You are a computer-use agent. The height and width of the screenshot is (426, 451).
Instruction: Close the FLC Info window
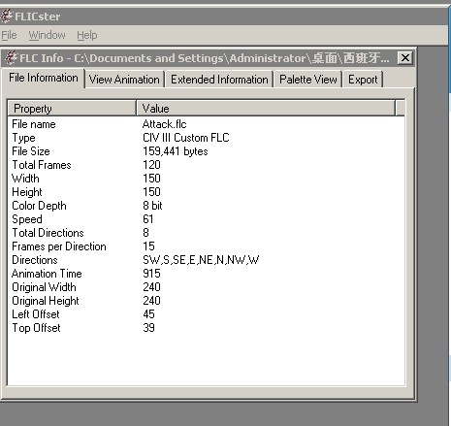[x=405, y=58]
